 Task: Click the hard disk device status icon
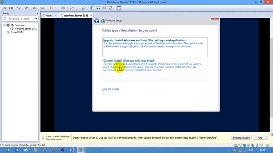point(235,145)
